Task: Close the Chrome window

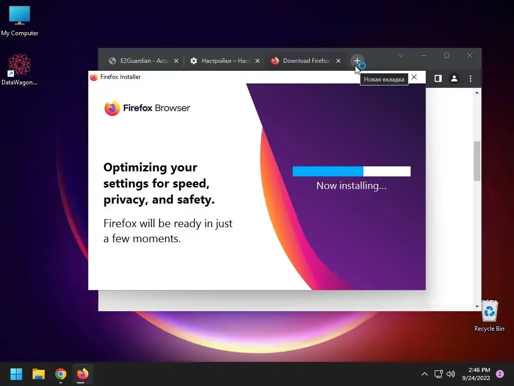Action: coord(470,55)
